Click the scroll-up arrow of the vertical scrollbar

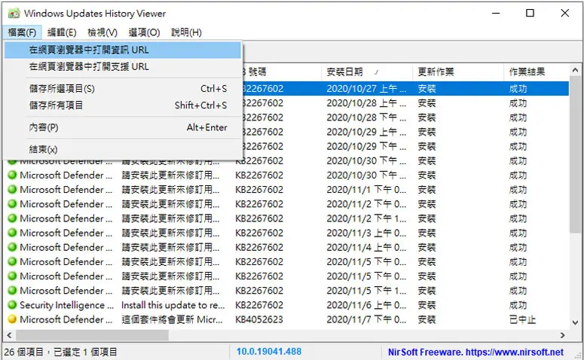coord(575,70)
